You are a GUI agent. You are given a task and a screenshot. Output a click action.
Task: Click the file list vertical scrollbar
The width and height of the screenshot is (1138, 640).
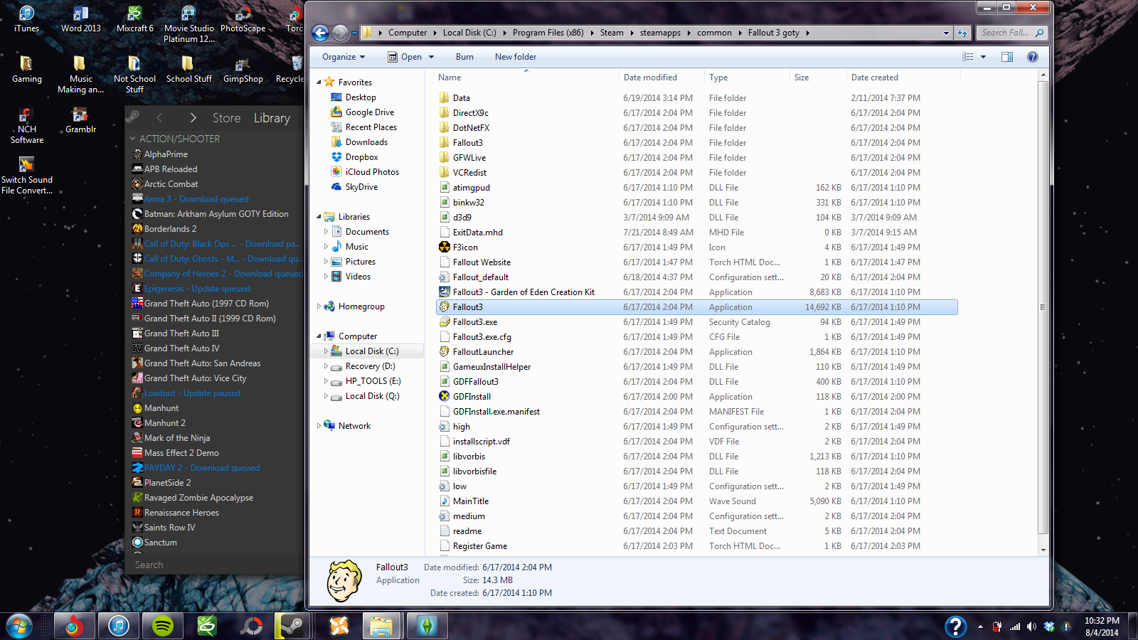pos(1043,306)
